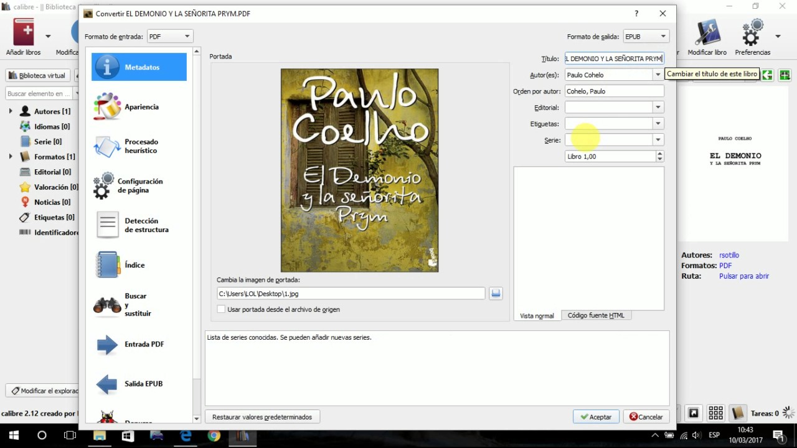Open Cortana search circle on taskbar
The width and height of the screenshot is (797, 448).
(42, 436)
